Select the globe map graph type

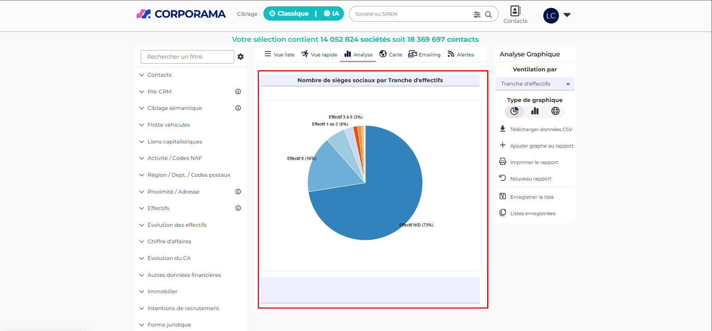coord(555,111)
